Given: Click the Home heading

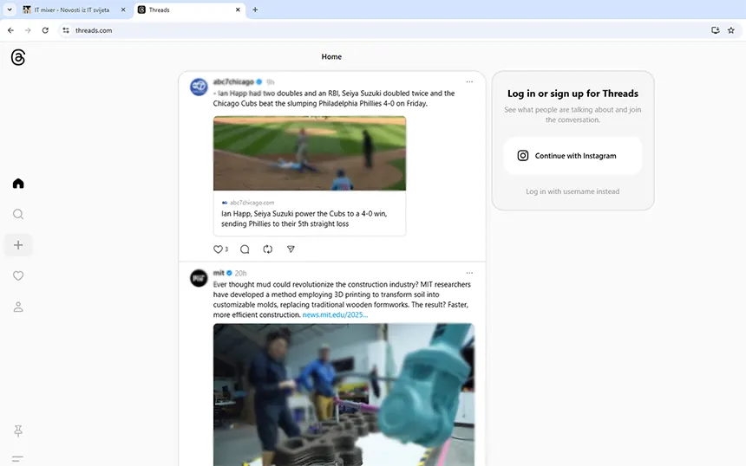Looking at the screenshot, I should point(331,56).
